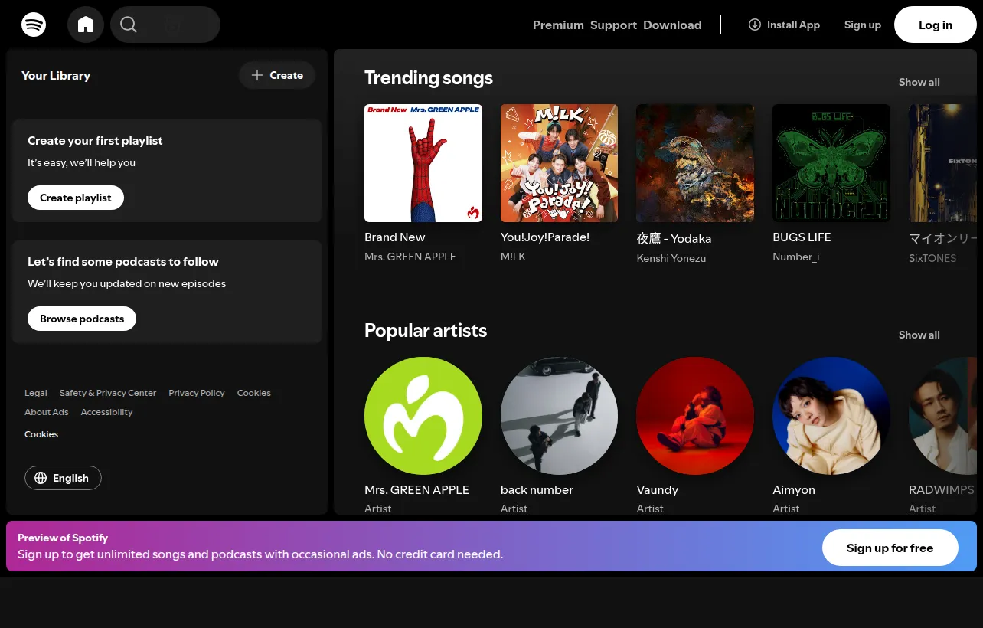Click the "RADWIMPS" artist name
The width and height of the screenshot is (983, 628).
pos(942,490)
